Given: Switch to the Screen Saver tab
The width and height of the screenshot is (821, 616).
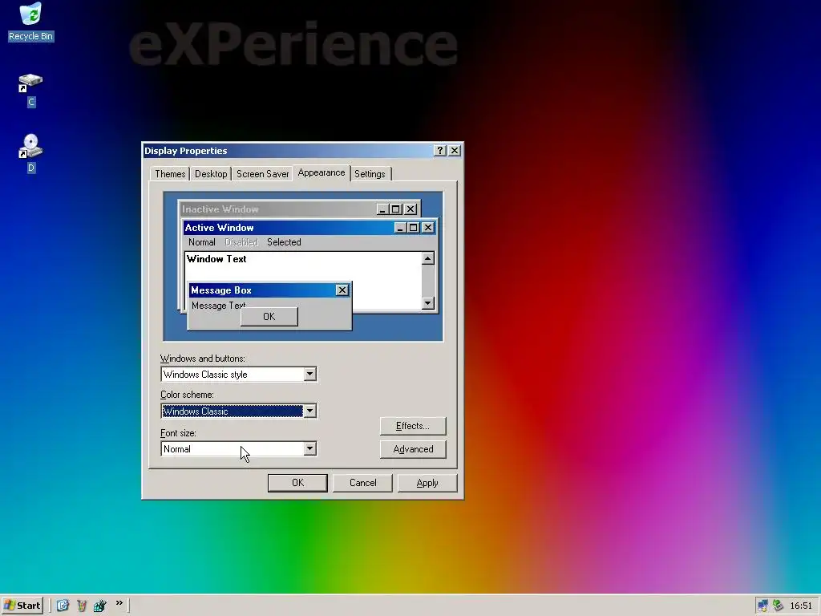Looking at the screenshot, I should [262, 174].
